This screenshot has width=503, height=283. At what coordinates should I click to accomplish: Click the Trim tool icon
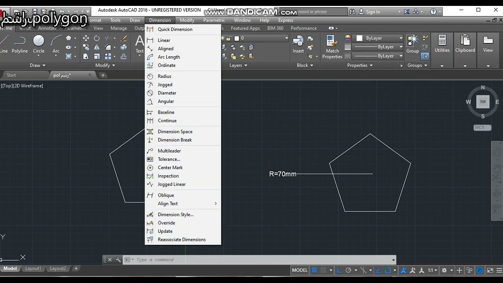[108, 38]
